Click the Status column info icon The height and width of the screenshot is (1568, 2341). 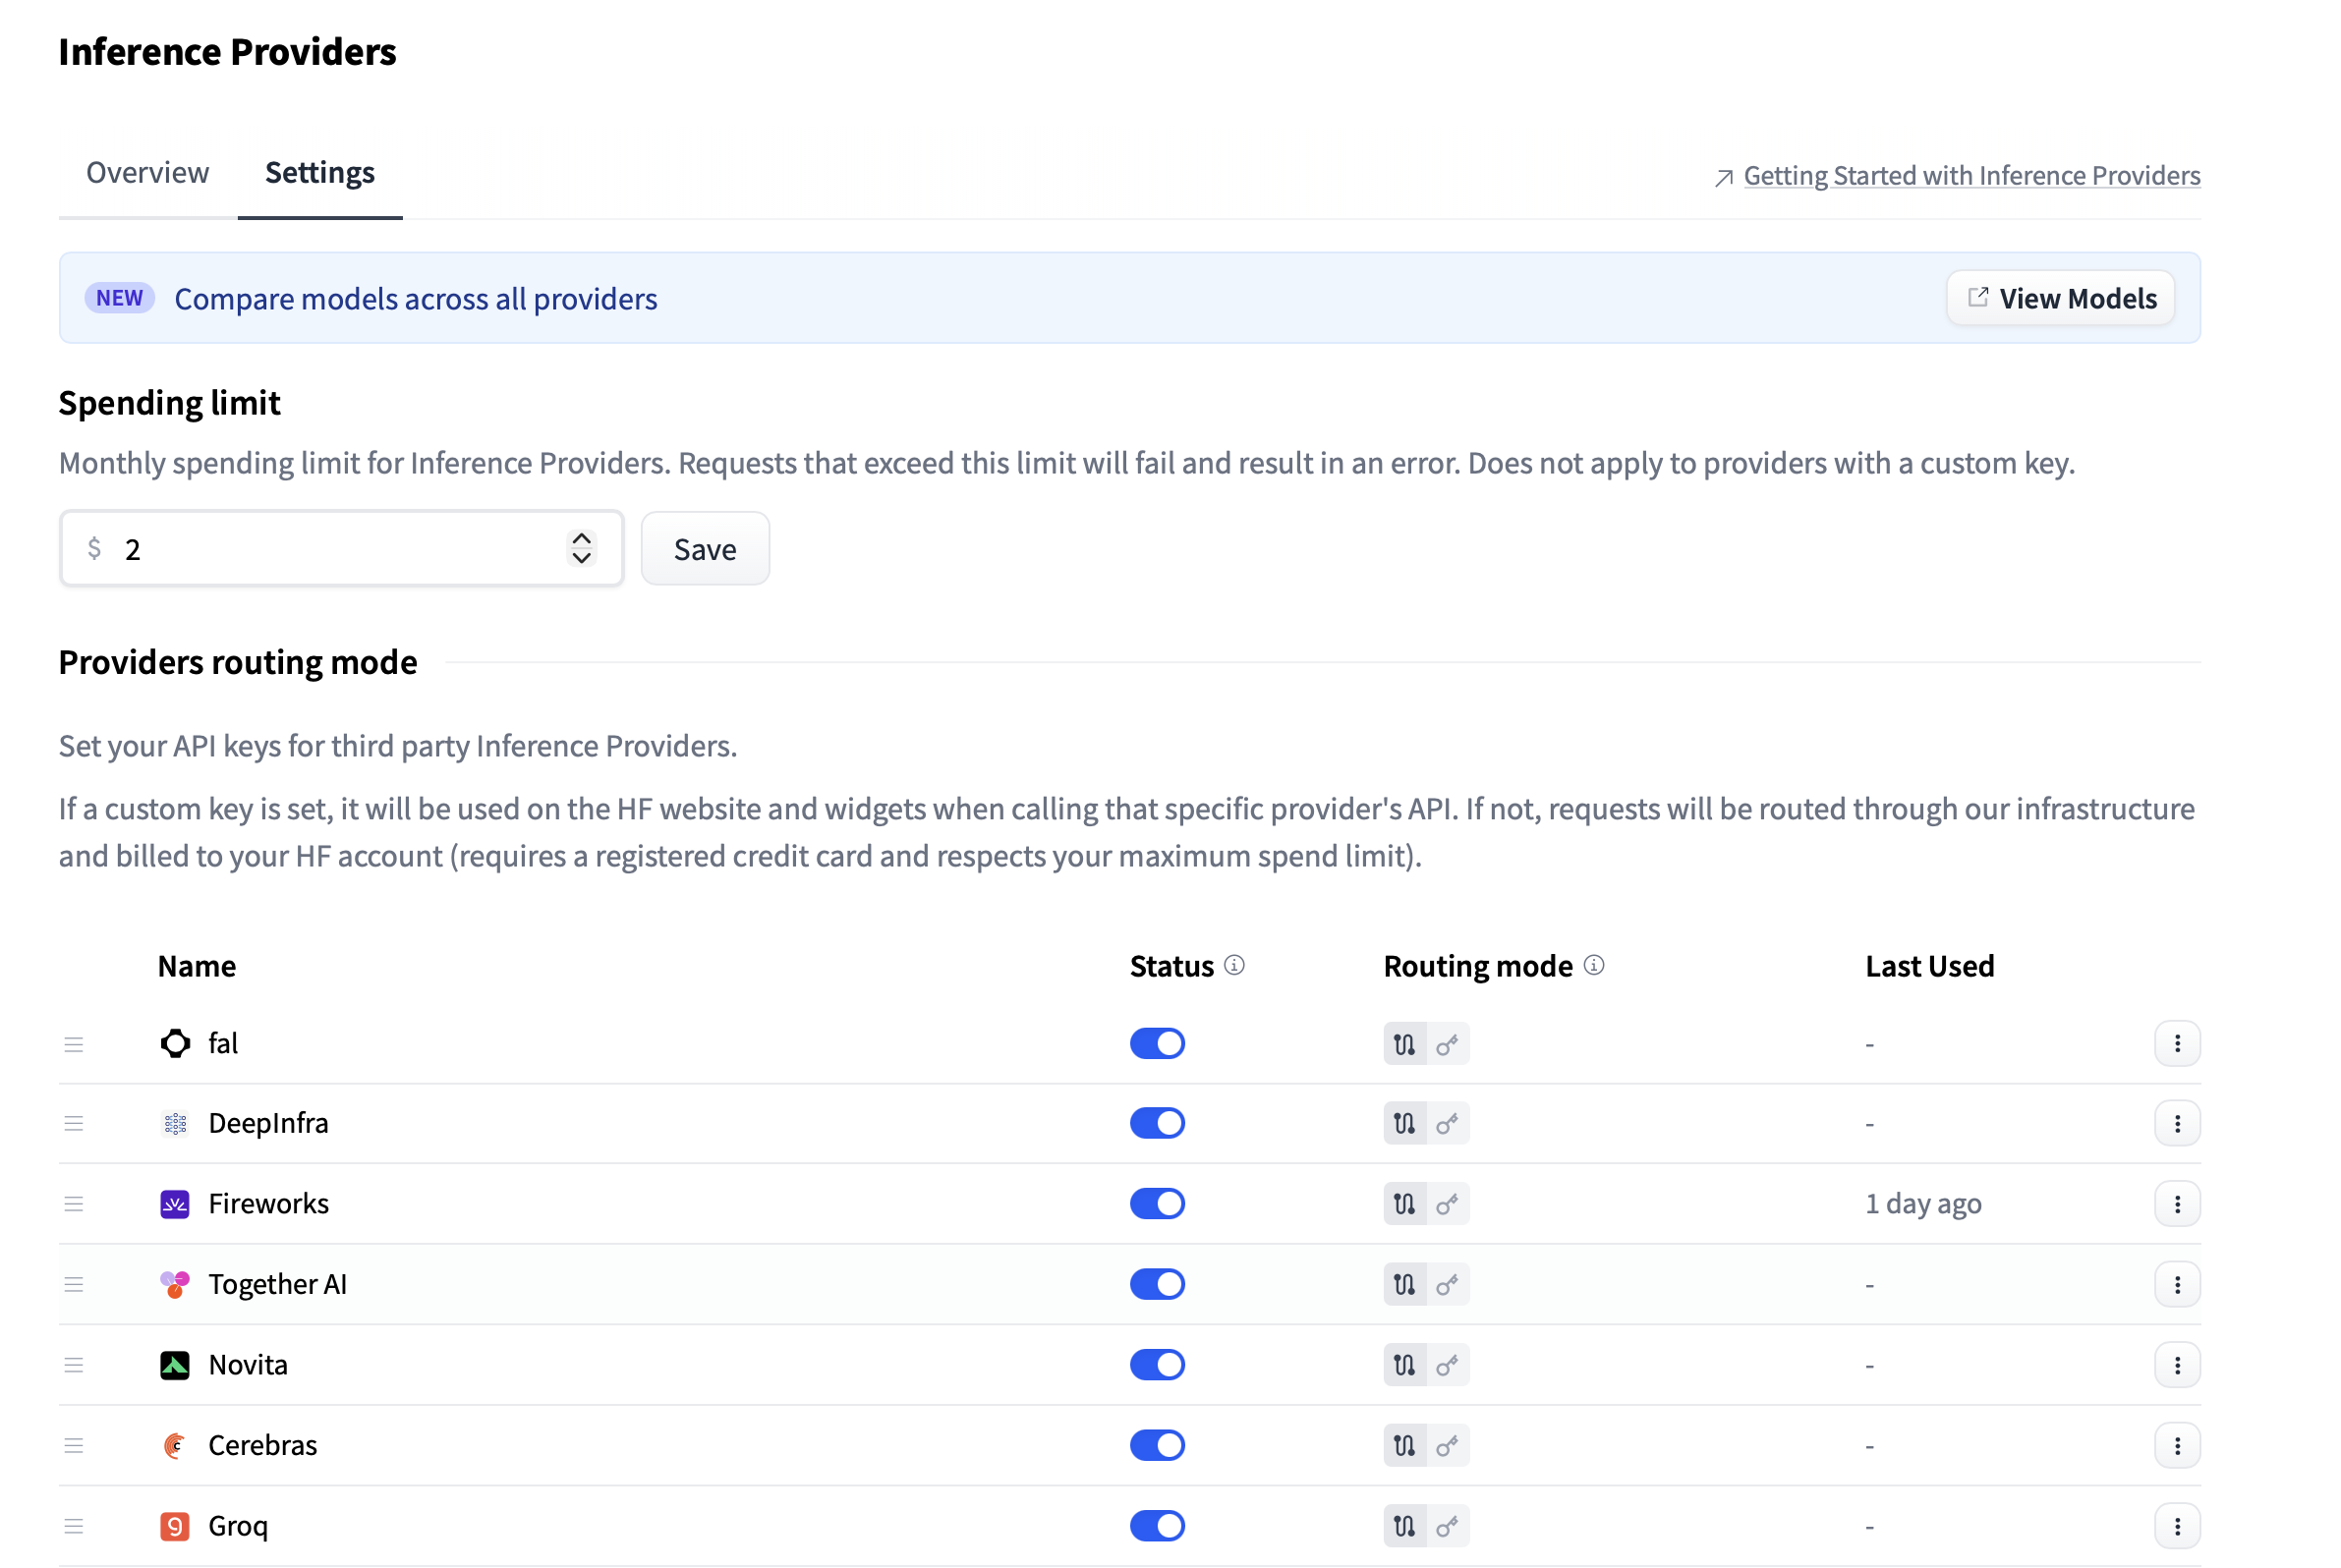tap(1234, 965)
